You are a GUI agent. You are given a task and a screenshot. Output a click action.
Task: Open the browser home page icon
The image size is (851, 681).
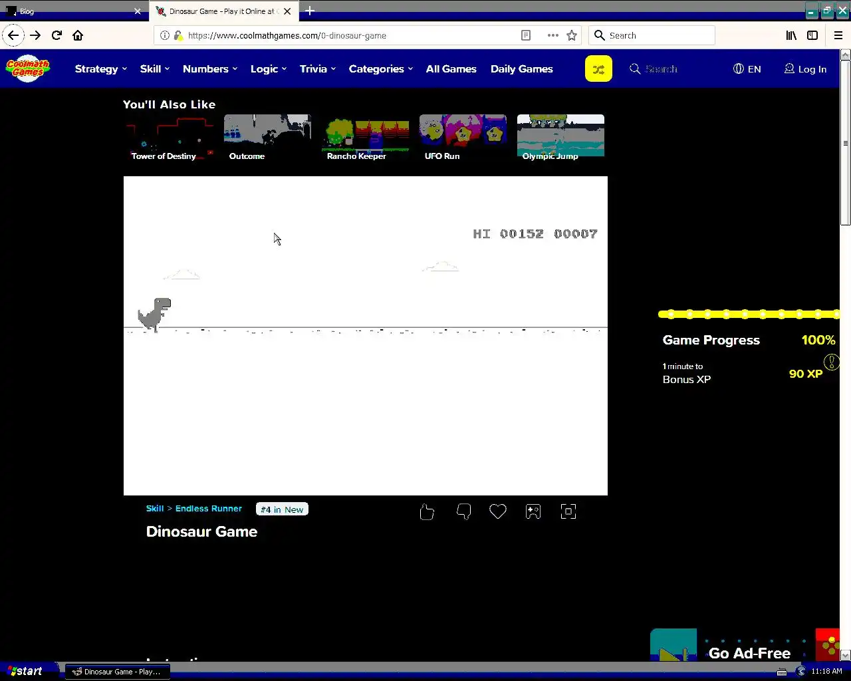78,35
